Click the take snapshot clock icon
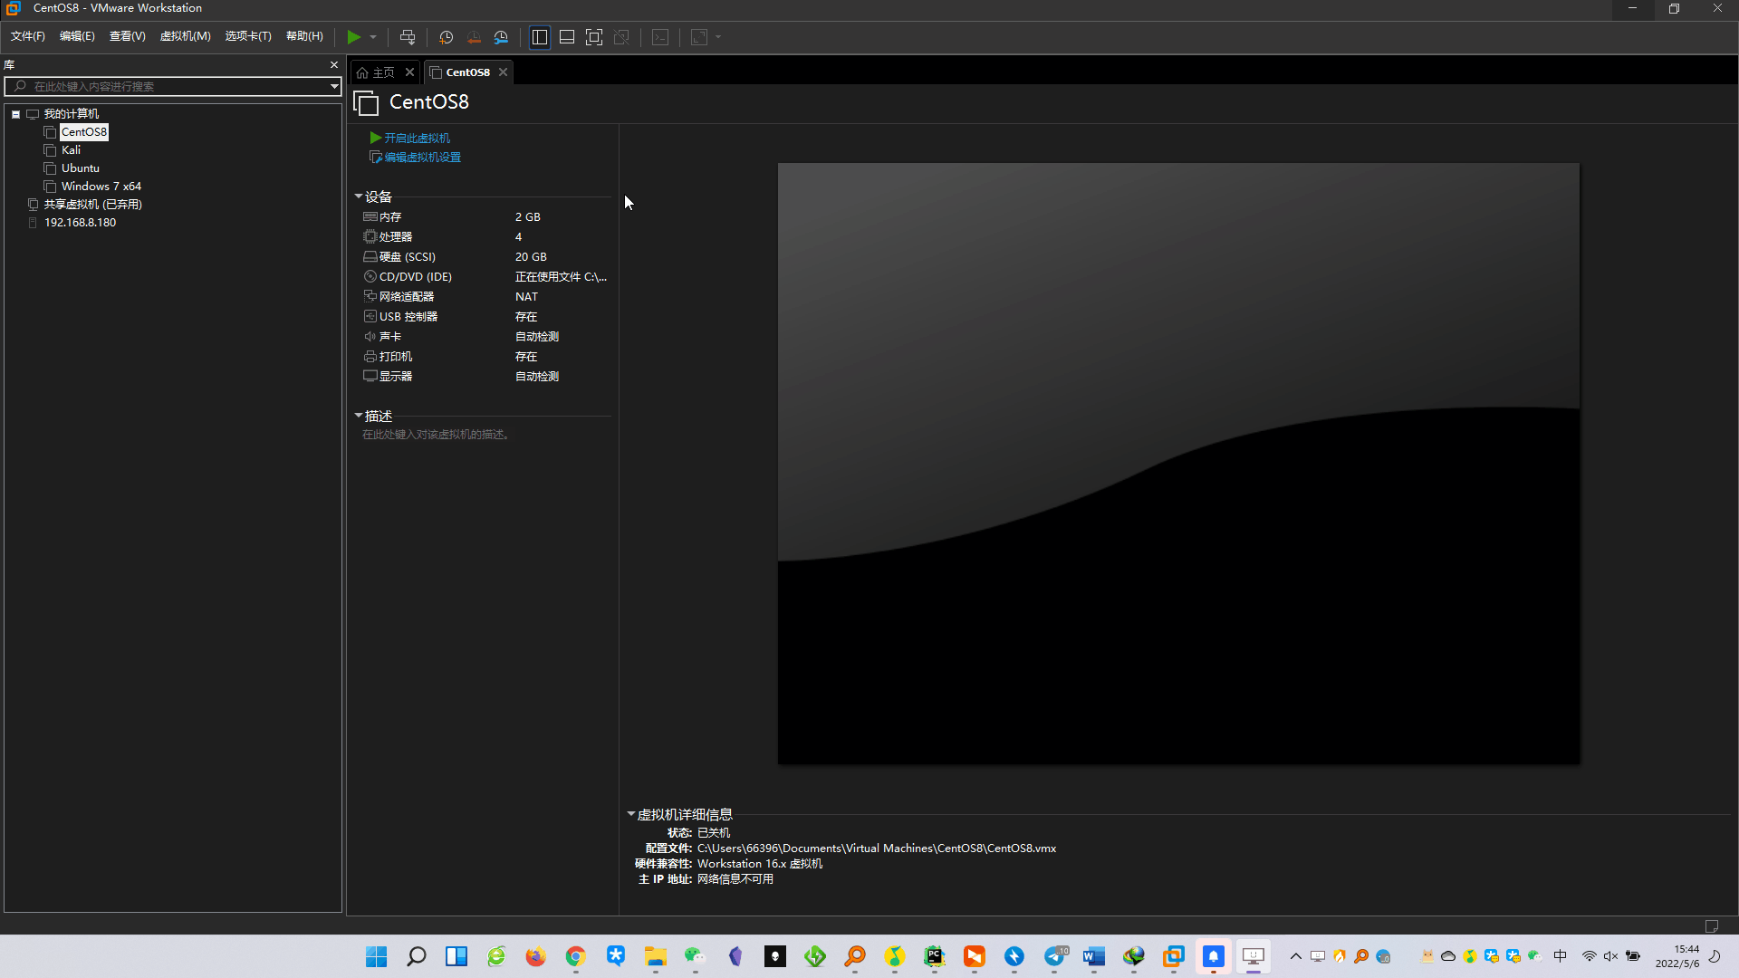The image size is (1739, 978). click(446, 37)
